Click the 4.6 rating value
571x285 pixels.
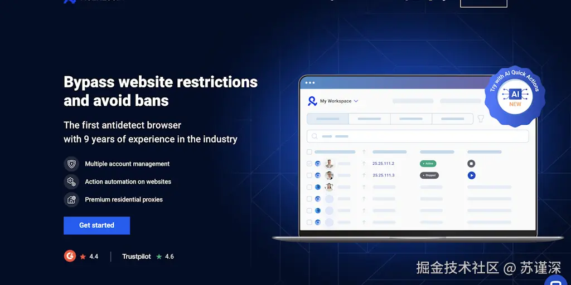170,257
